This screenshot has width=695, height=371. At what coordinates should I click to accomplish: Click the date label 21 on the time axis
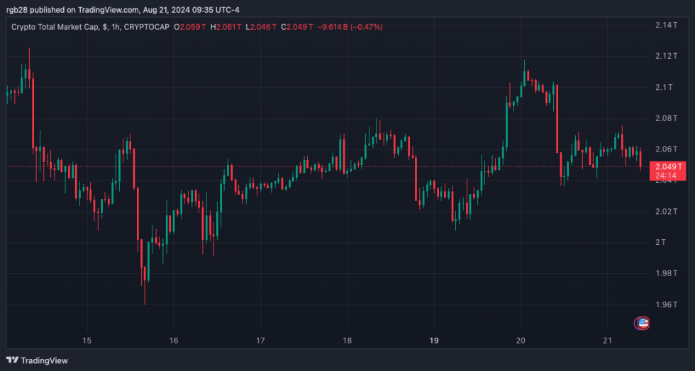[x=607, y=341]
